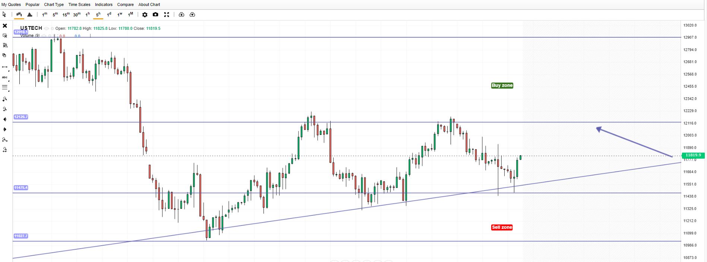Viewport: 707px width, 262px height.
Task: Click the green Buy zone label
Action: coord(502,85)
